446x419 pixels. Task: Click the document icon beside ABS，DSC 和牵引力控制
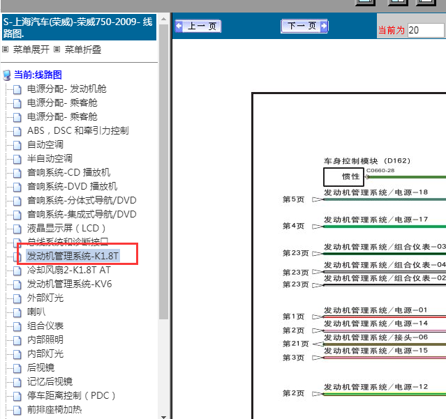coord(17,131)
